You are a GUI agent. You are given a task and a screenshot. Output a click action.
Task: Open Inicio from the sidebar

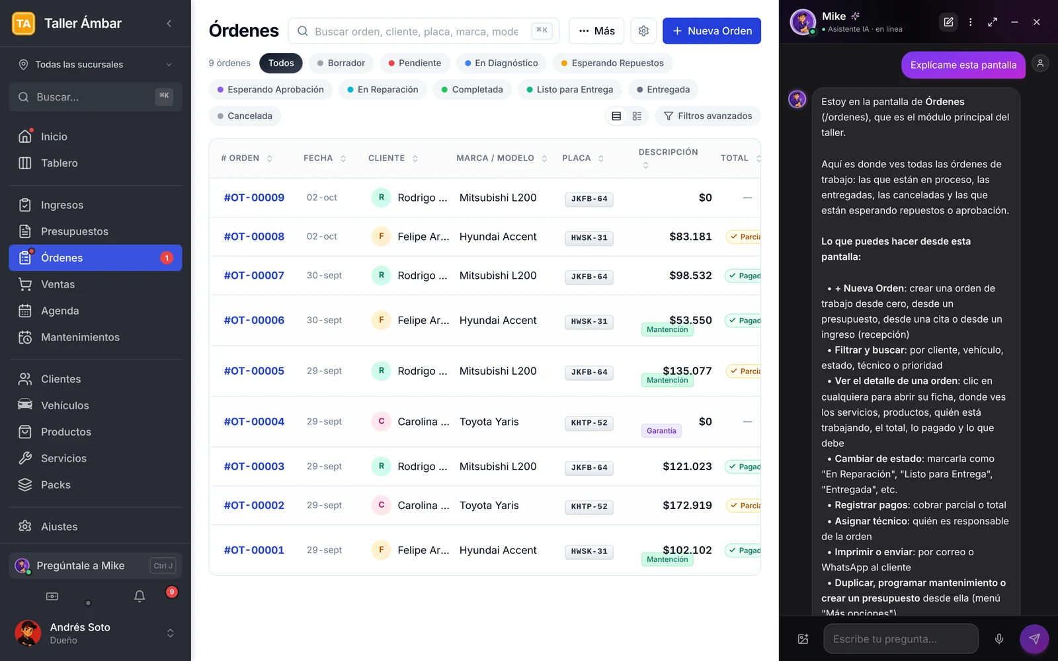pyautogui.click(x=95, y=137)
